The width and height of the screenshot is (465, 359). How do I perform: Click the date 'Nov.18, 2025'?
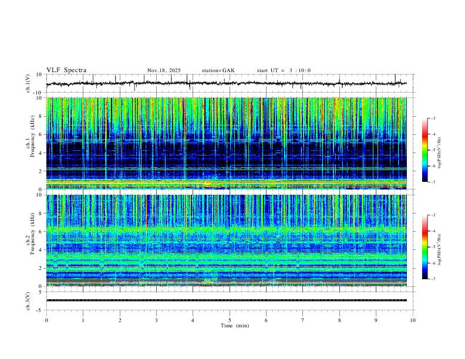click(164, 70)
